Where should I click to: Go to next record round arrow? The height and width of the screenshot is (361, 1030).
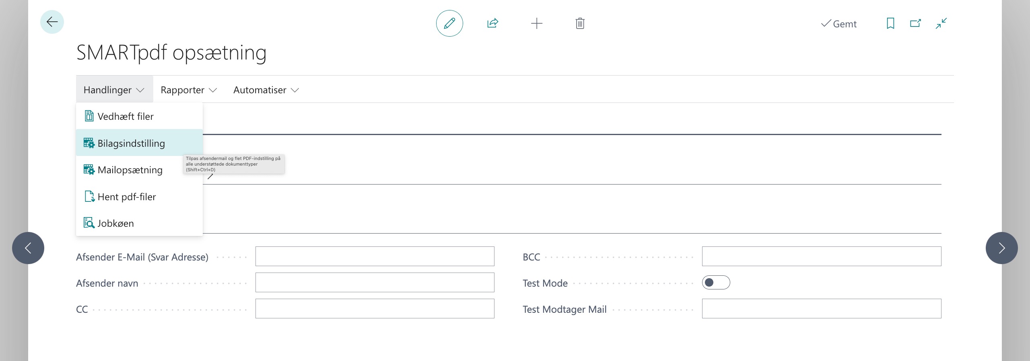click(1002, 248)
